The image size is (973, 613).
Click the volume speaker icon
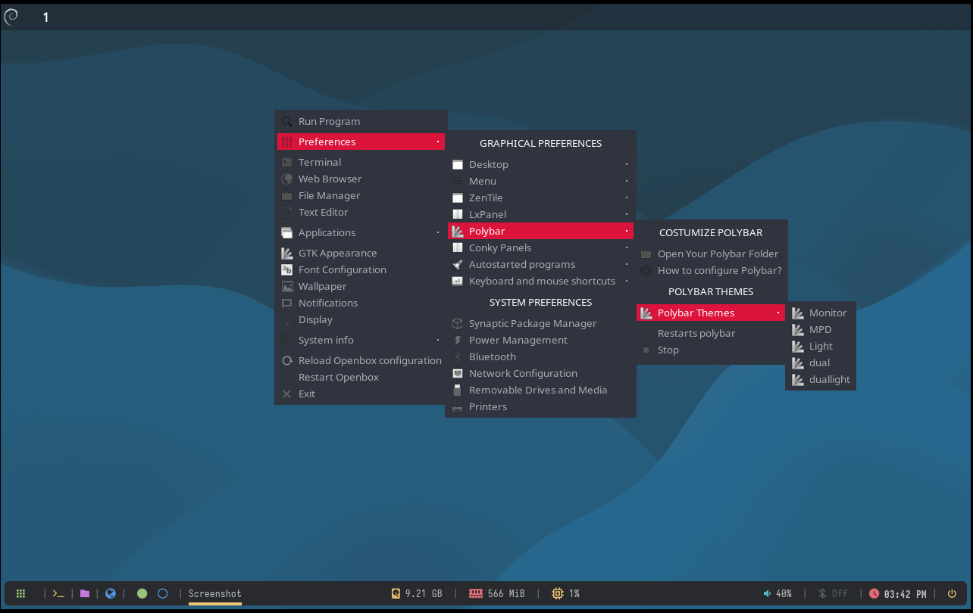(x=767, y=594)
